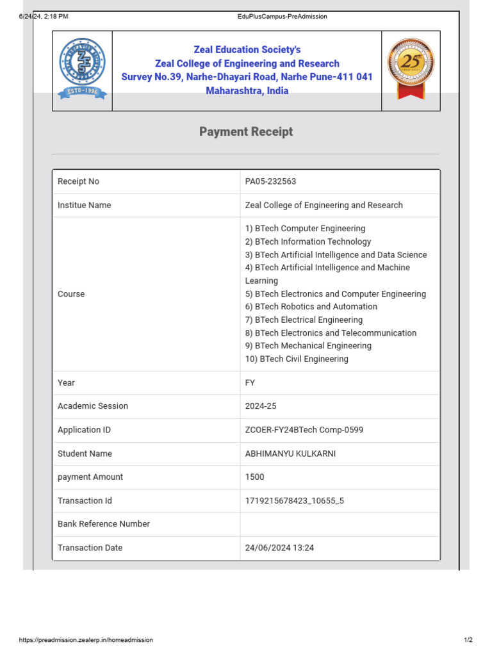Select '3) BTech Artificial Intelligence and Data Science'
492x656 pixels.
(x=336, y=255)
